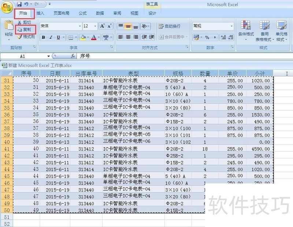Click the Office button orb
The height and width of the screenshot is (227, 293).
point(7,7)
